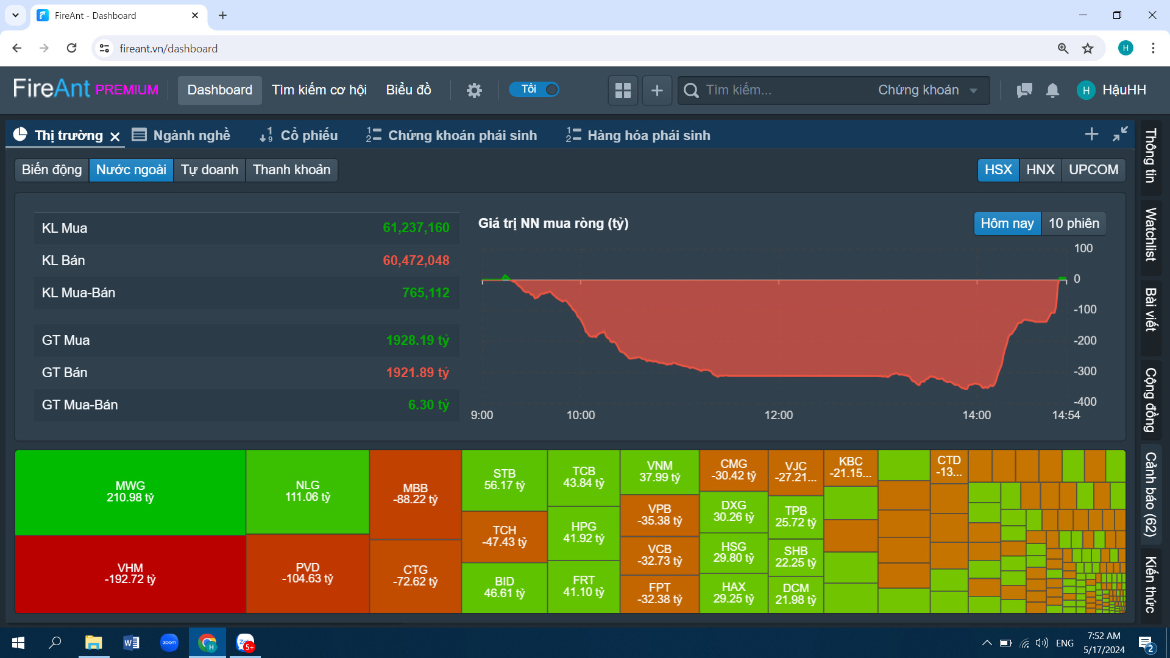Click the green MWG heatmap tile
This screenshot has width=1170, height=658.
(x=130, y=492)
